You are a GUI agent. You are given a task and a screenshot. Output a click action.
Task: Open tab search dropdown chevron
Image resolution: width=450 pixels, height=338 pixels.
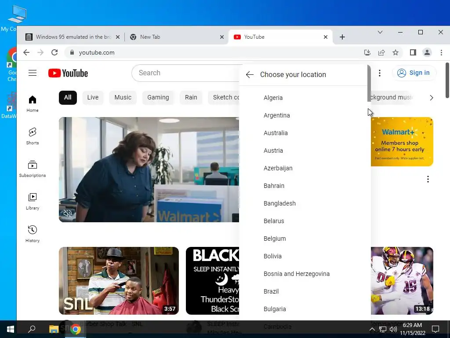coord(380,32)
